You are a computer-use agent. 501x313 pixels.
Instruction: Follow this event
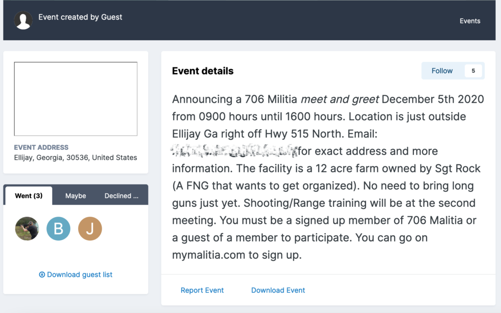coord(442,71)
